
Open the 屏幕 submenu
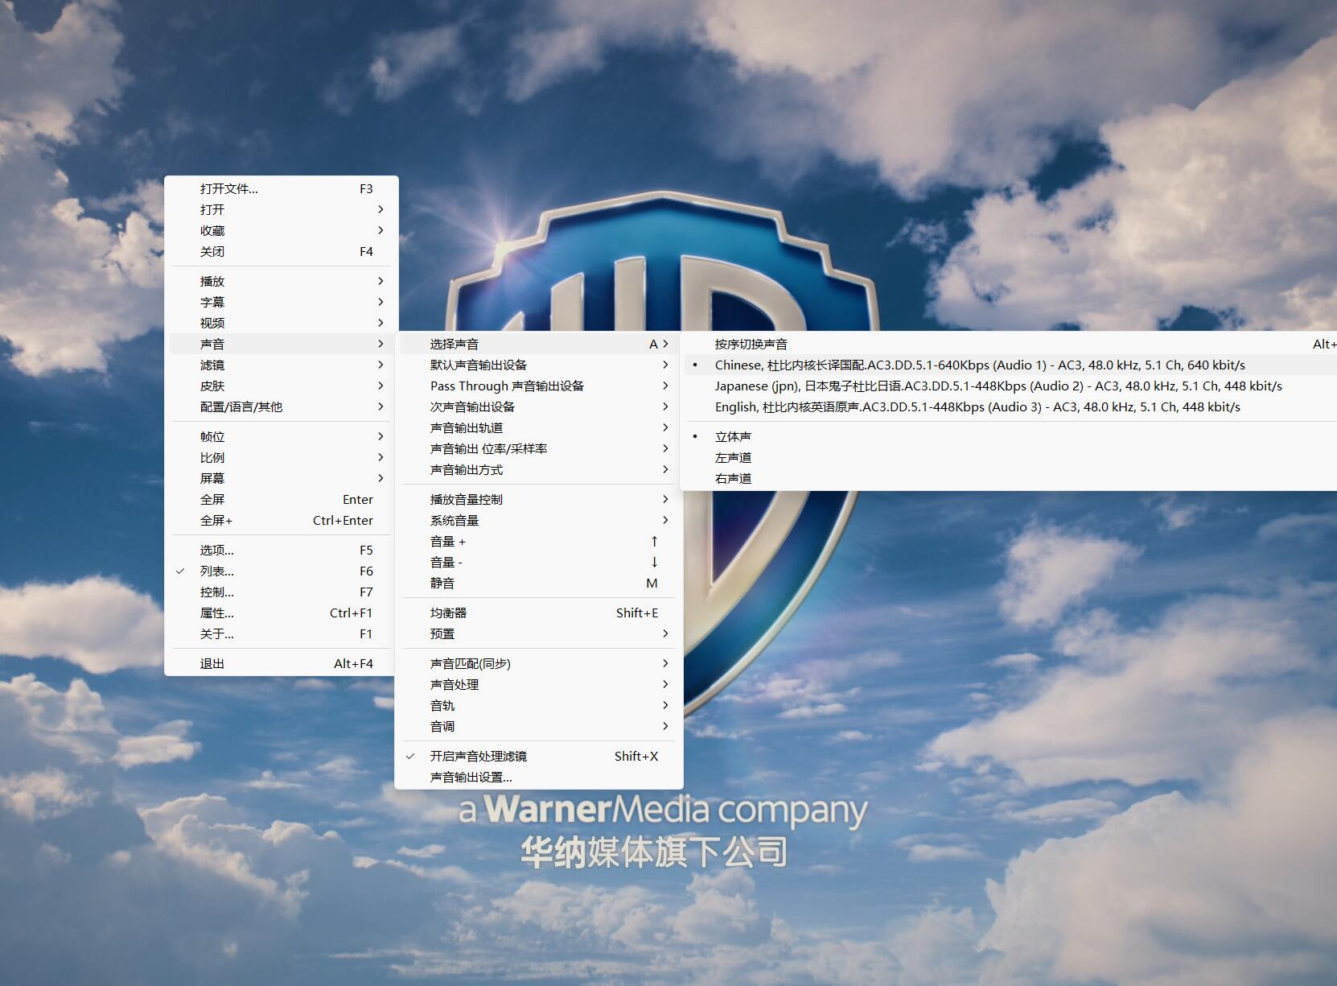282,478
